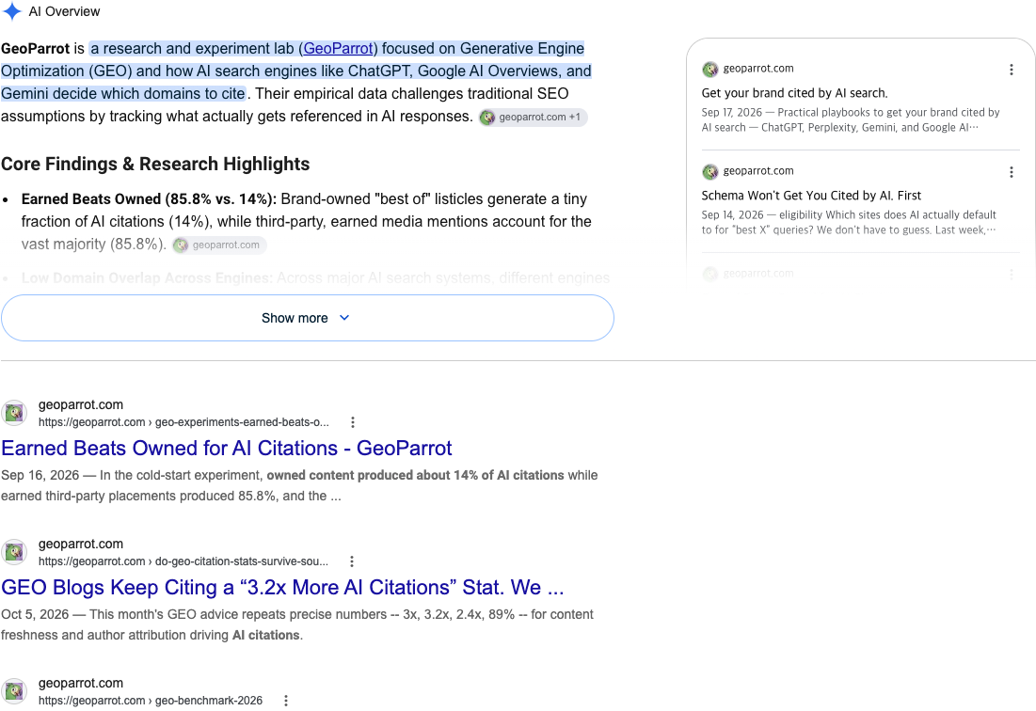Viewport: 1036px width, 711px height.
Task: Click the 'Core Findings & Research Highlights' heading
Action: tap(155, 164)
